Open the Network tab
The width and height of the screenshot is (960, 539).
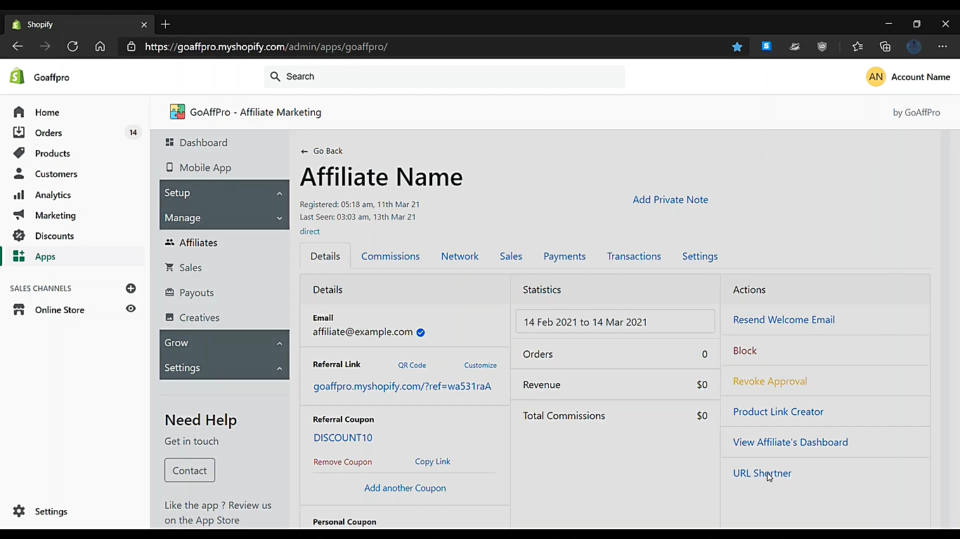tap(460, 256)
